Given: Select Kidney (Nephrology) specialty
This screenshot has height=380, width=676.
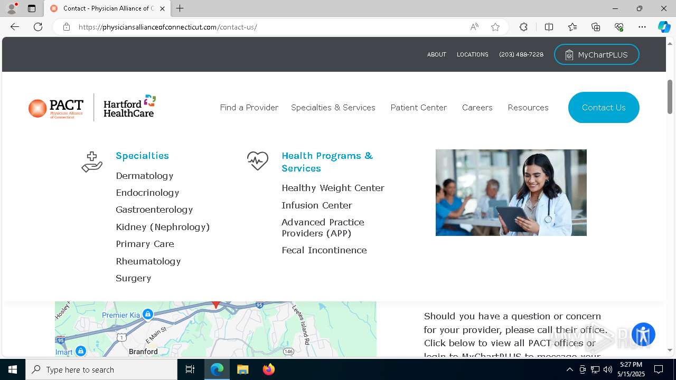Looking at the screenshot, I should [x=163, y=227].
